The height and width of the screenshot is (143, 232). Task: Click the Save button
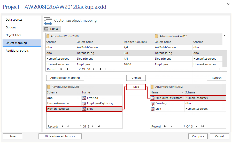13,136
